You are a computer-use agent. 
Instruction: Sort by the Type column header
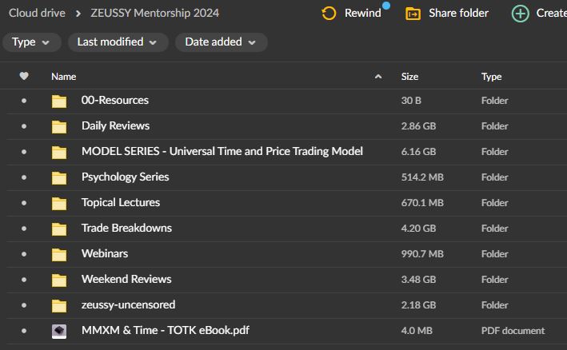(x=491, y=77)
